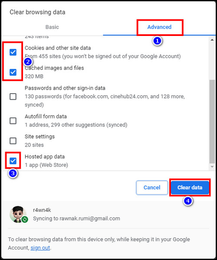
Task: Click the scrollbar down arrow
Action: pyautogui.click(x=212, y=167)
